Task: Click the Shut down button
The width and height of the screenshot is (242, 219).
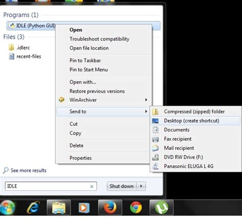Action: pyautogui.click(x=122, y=186)
